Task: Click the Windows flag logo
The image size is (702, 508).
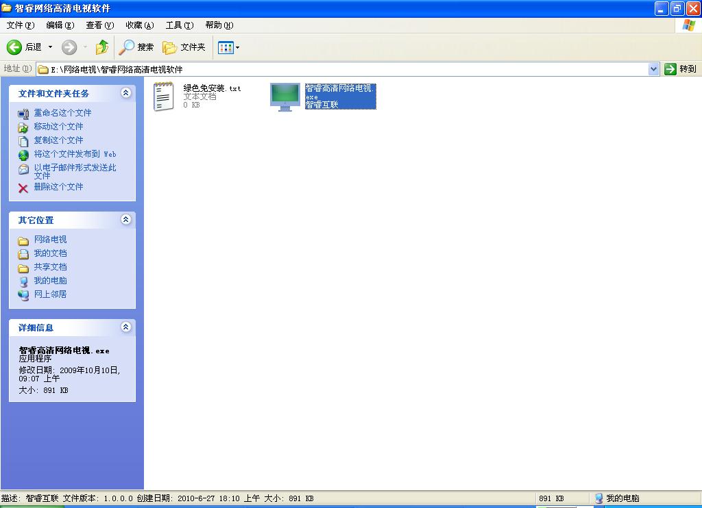Action: (x=688, y=25)
